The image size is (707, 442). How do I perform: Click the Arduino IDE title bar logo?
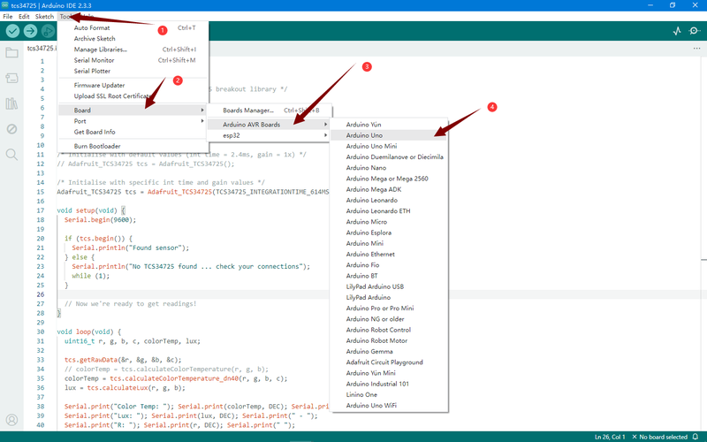click(x=4, y=5)
